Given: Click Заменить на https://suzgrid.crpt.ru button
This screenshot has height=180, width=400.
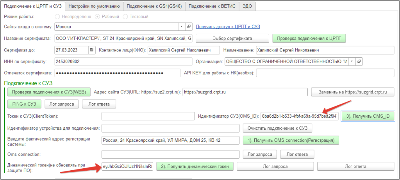Looking at the screenshot, I should pos(353,92).
